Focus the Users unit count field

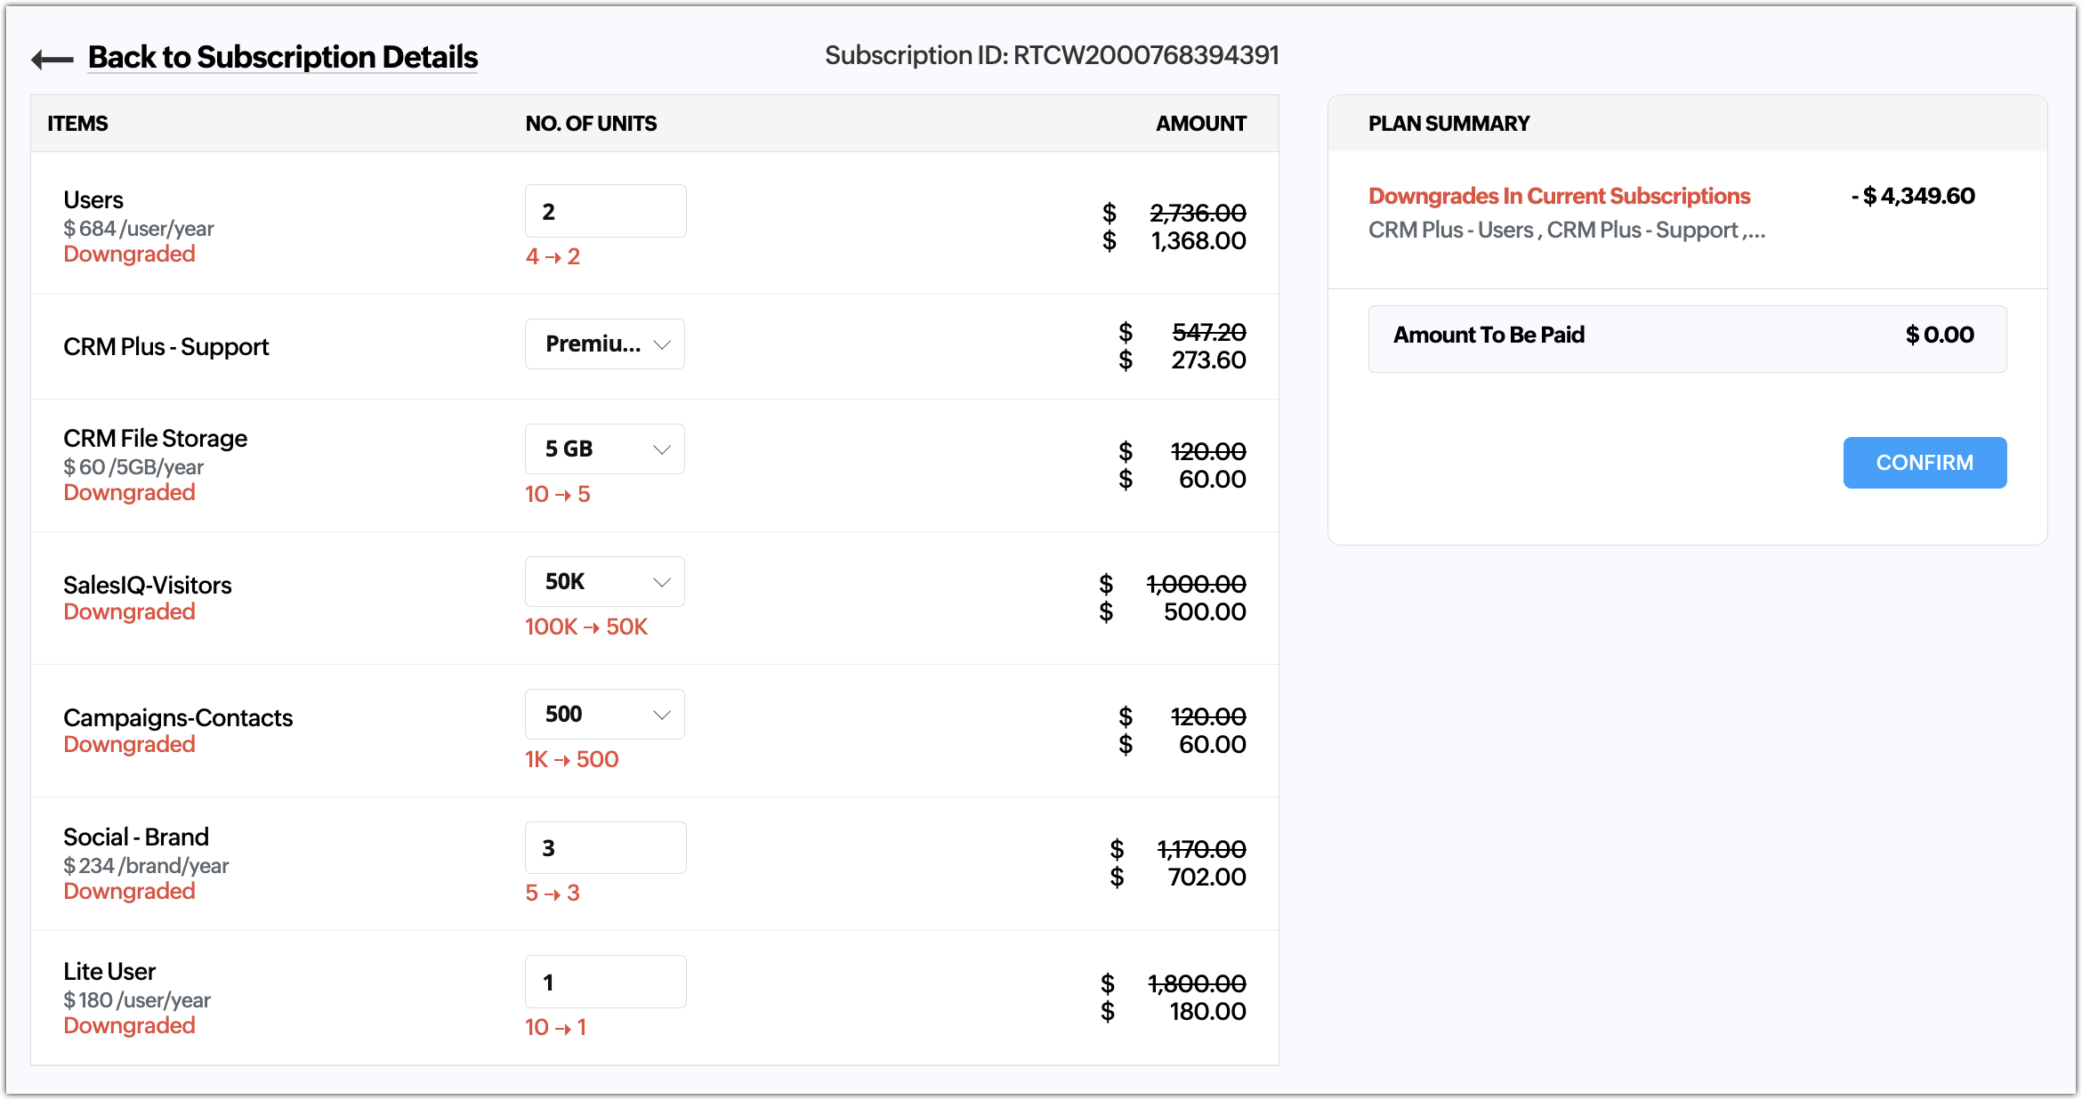point(606,211)
